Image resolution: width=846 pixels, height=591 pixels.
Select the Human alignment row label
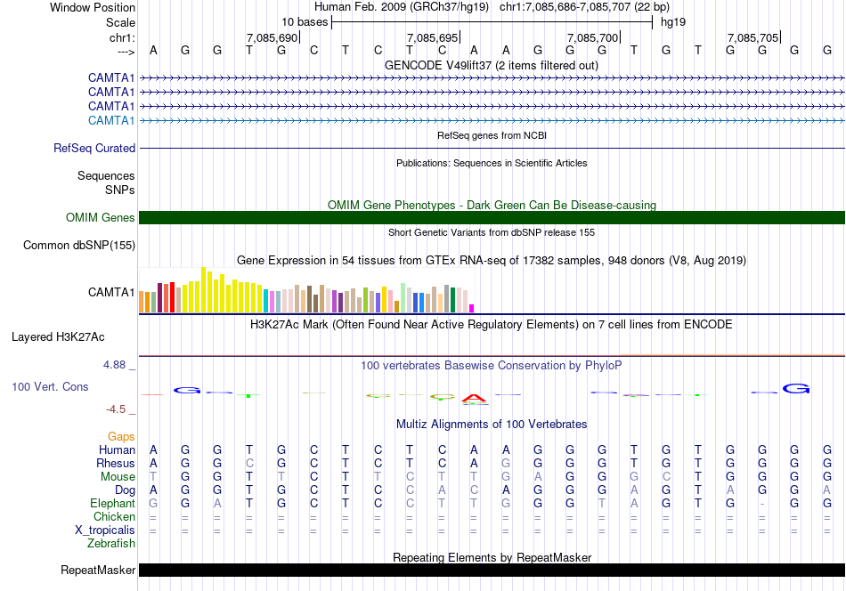pyautogui.click(x=117, y=450)
